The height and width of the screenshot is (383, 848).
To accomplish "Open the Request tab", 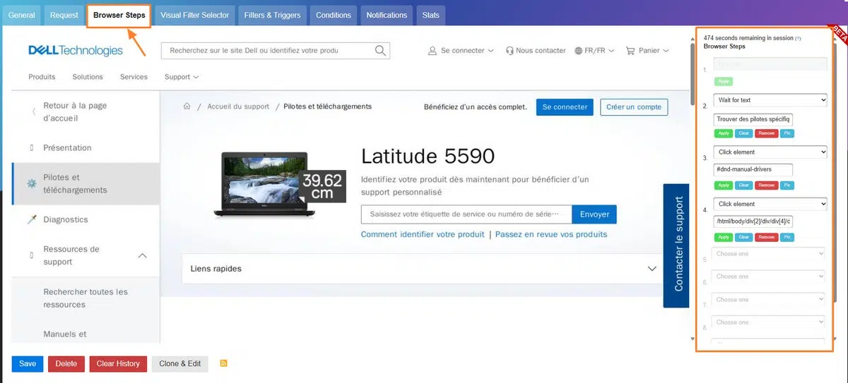I will [x=64, y=15].
